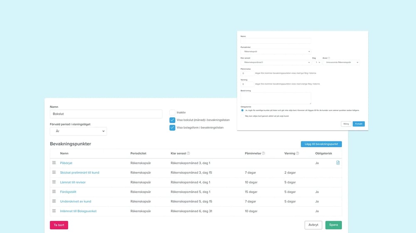Click the red Ta bort button
Viewport: 416px width, 233px height.
coord(59,225)
